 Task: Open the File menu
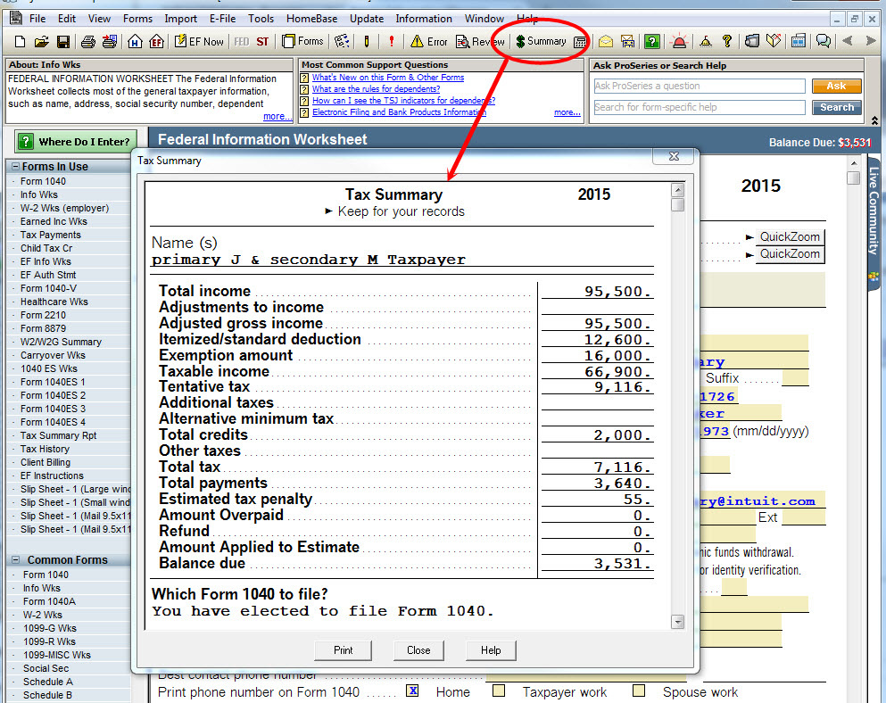37,19
